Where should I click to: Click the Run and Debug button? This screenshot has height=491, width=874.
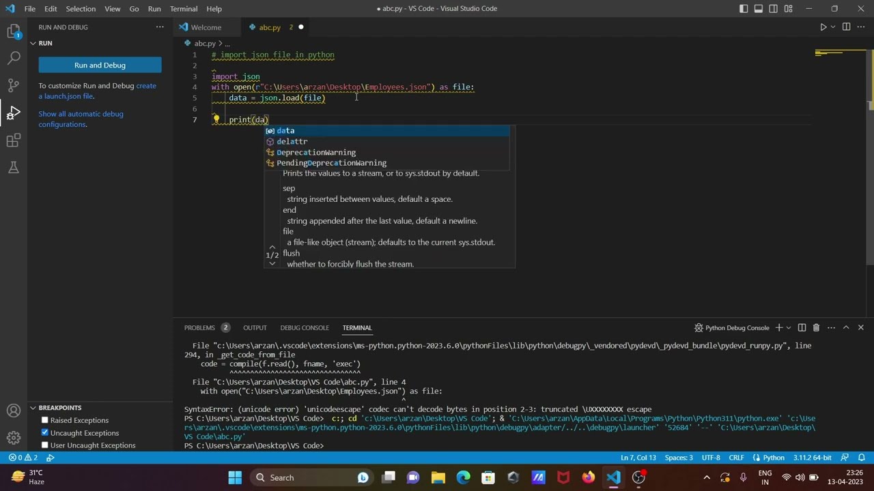[100, 65]
